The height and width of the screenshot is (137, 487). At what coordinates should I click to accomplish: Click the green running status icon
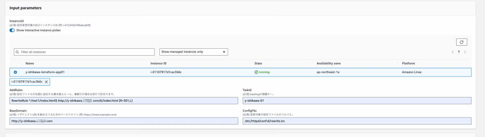click(x=256, y=72)
